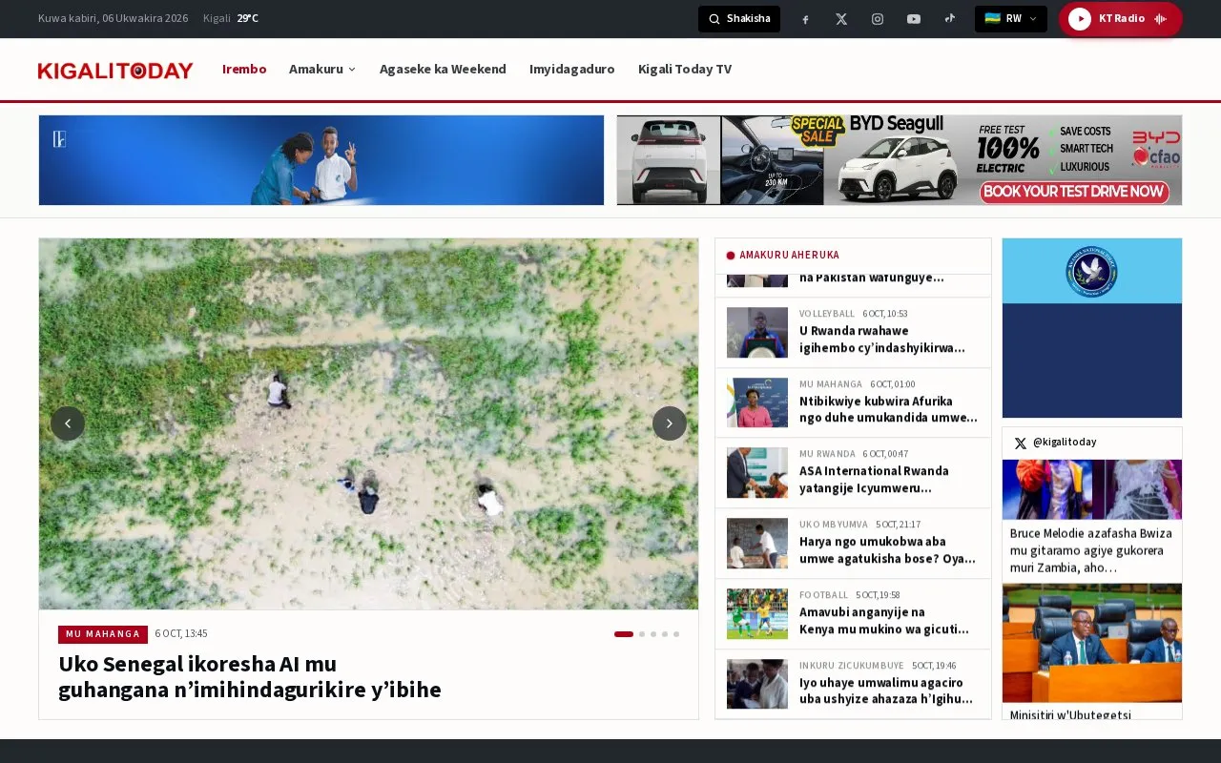The width and height of the screenshot is (1221, 763).
Task: Click the KT Radio sound wave icon
Action: pyautogui.click(x=1161, y=19)
